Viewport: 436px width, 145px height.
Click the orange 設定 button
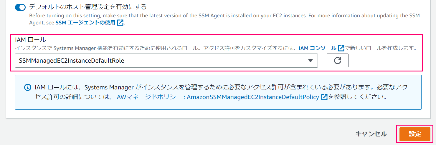pos(415,134)
